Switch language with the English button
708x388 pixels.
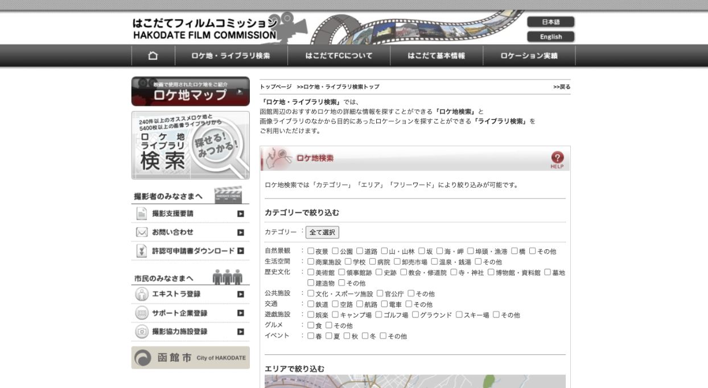tap(550, 37)
